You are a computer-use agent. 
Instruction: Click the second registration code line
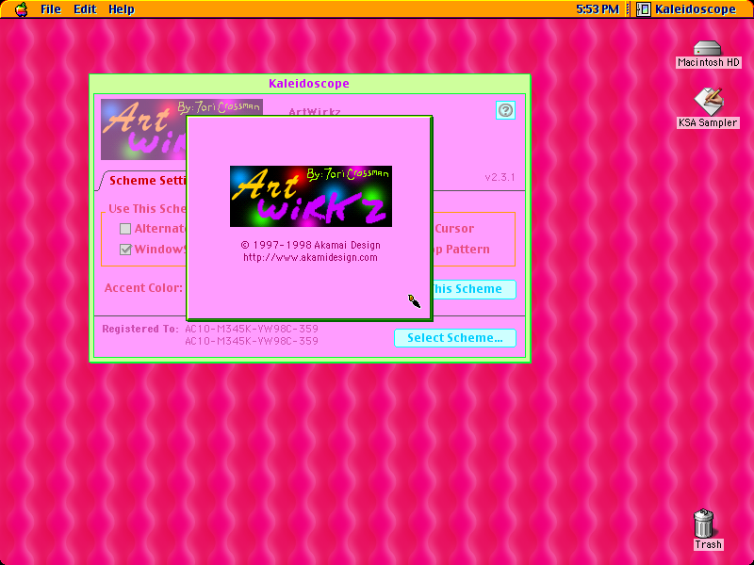(x=252, y=341)
